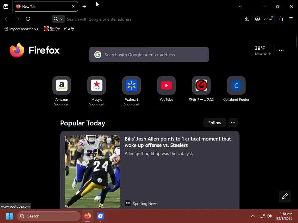Click the Firefox taskbar icon

[x=88, y=216]
